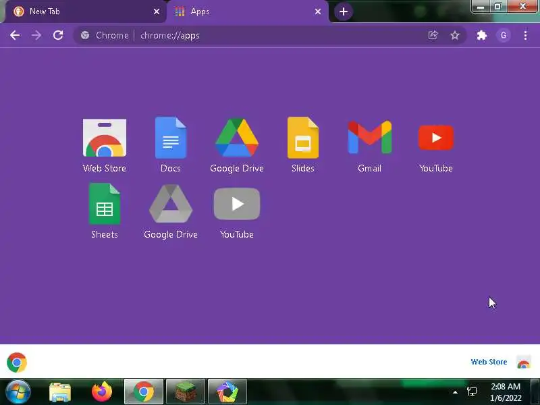The image size is (540, 405).
Task: Click the small Web Store icon in footer
Action: (x=524, y=362)
